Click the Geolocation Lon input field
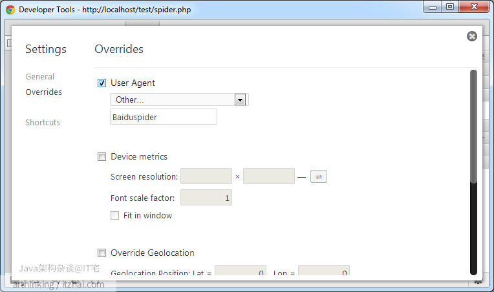Screen dimensions: 494x292 pyautogui.click(x=323, y=272)
